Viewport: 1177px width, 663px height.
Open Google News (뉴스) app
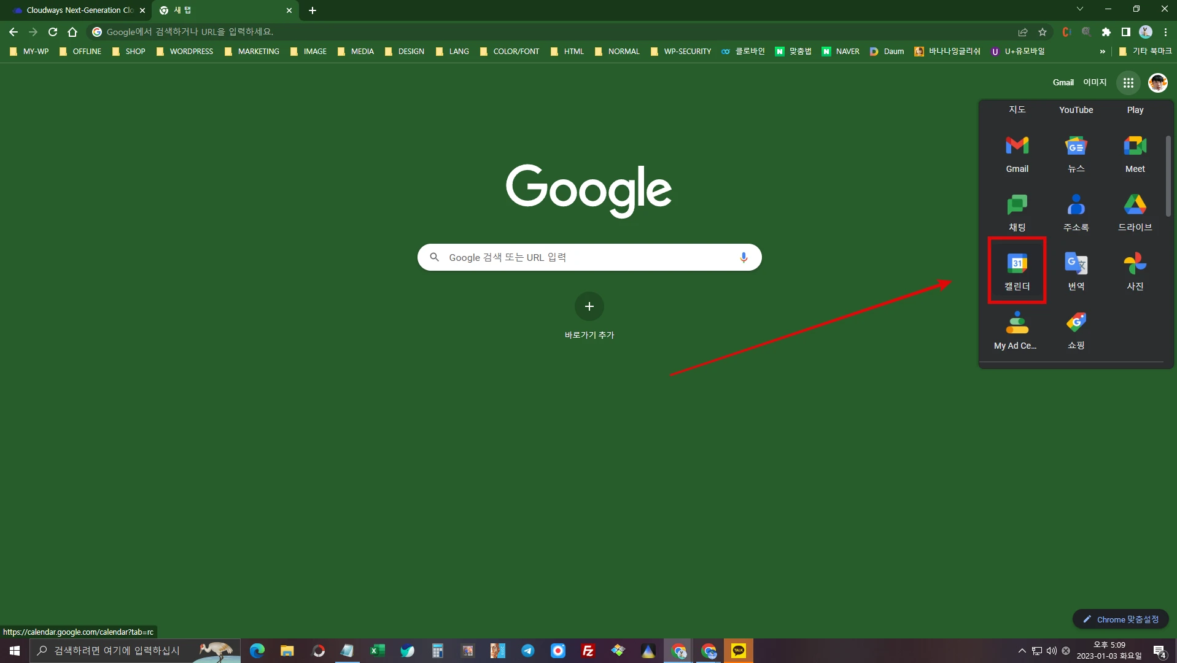coord(1076,154)
